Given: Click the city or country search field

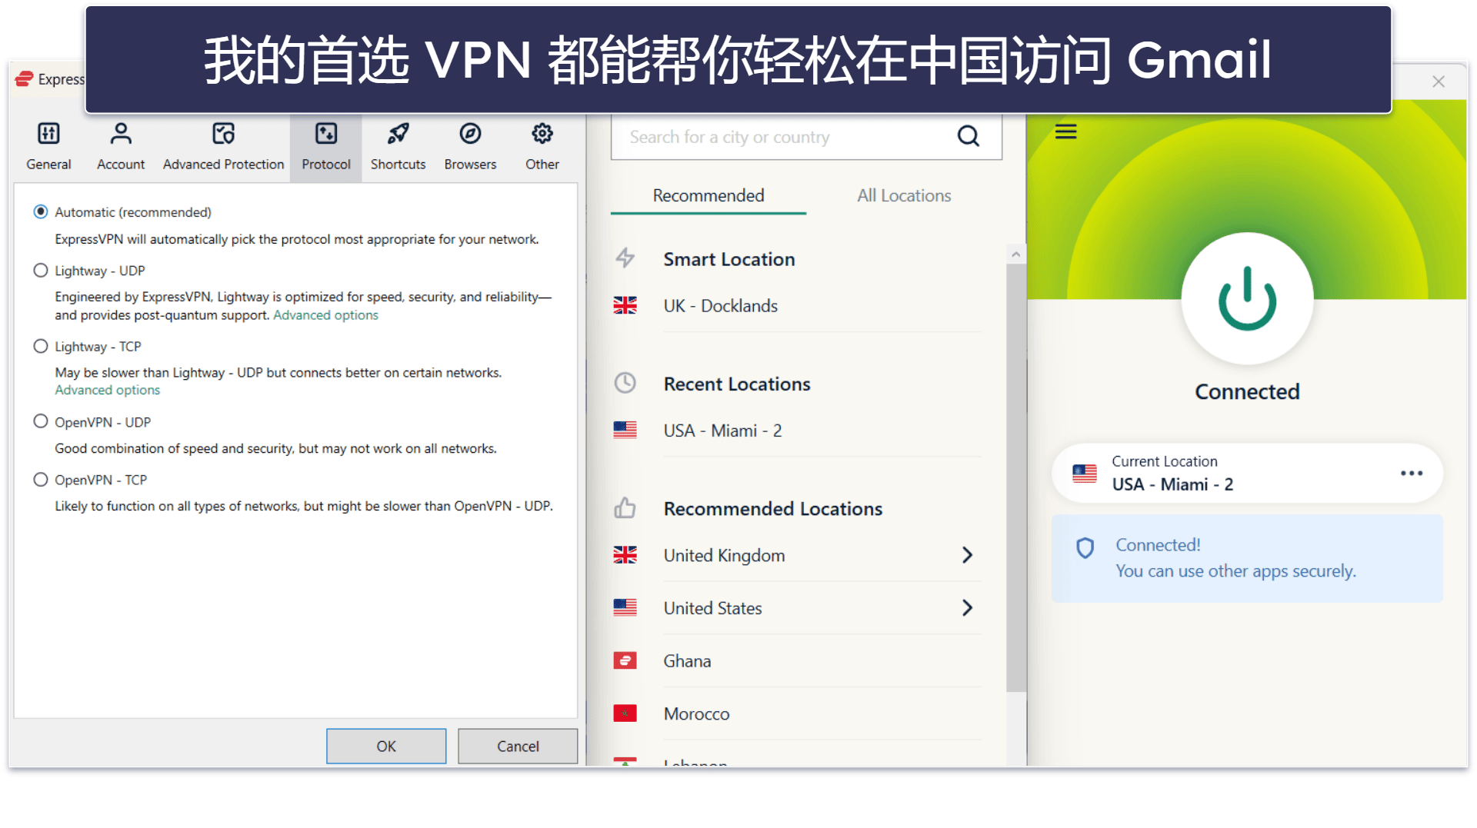Looking at the screenshot, I should (x=806, y=137).
